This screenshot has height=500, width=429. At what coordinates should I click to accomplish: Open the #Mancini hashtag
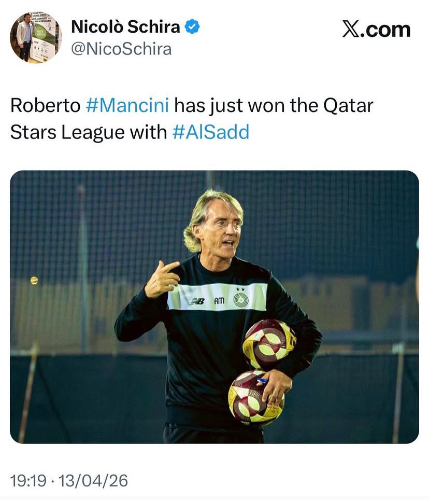(127, 105)
